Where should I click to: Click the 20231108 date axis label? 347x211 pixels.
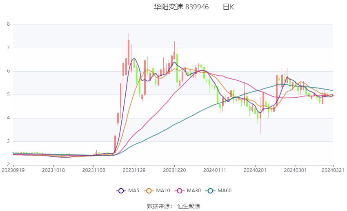coord(93,170)
